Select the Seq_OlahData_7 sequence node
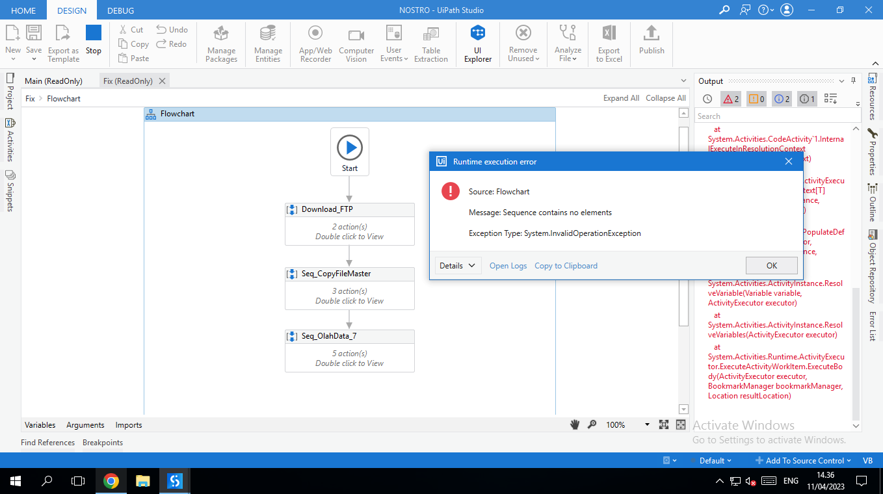The image size is (883, 494). click(350, 351)
